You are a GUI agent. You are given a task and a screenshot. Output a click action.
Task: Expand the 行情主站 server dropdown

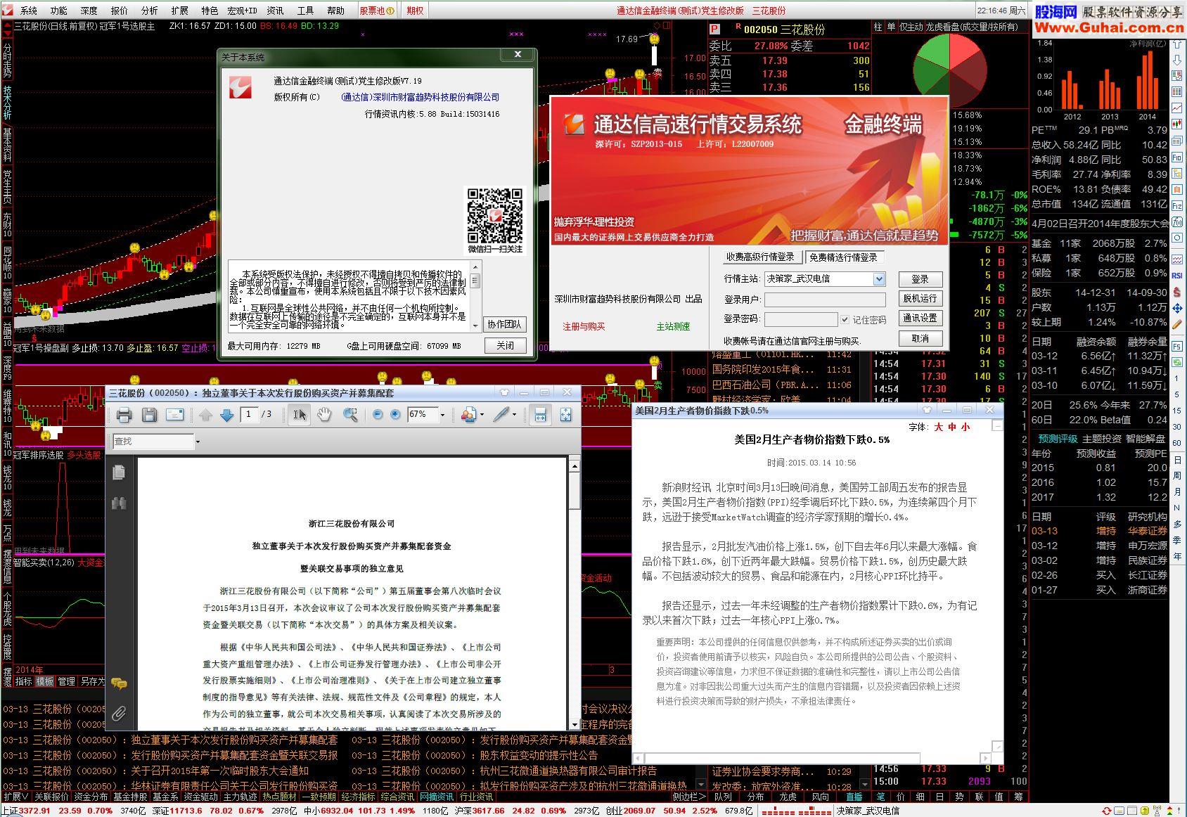(x=879, y=279)
